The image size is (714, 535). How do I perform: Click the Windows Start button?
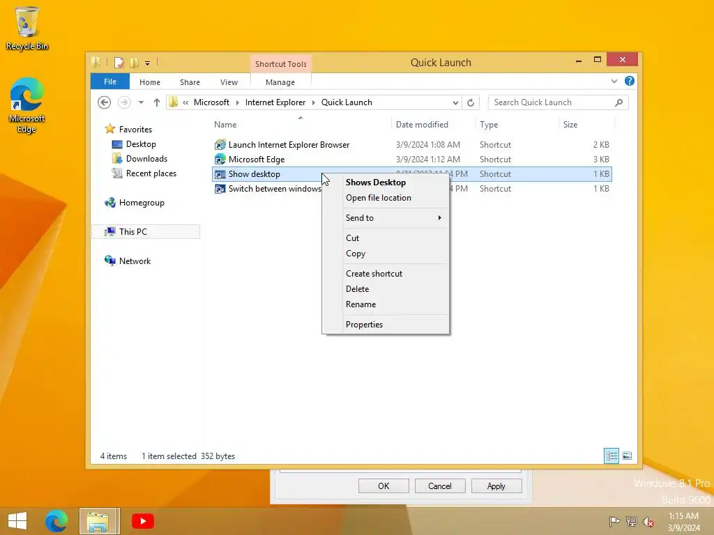(17, 521)
